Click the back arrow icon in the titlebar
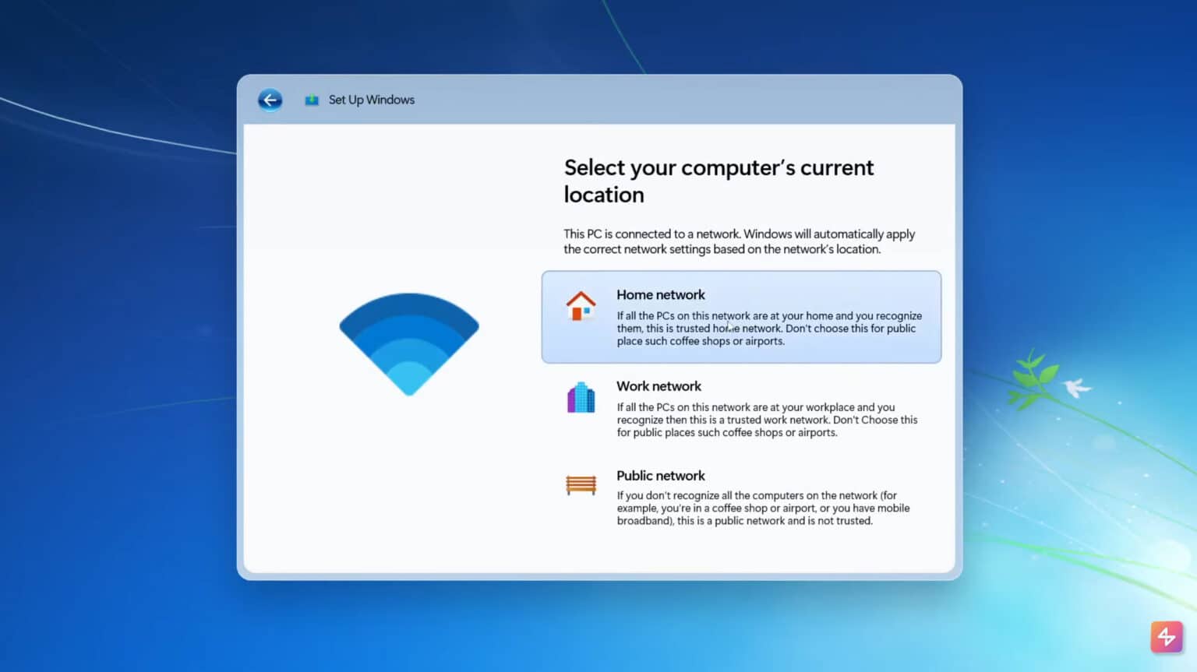The width and height of the screenshot is (1197, 672). pyautogui.click(x=270, y=100)
